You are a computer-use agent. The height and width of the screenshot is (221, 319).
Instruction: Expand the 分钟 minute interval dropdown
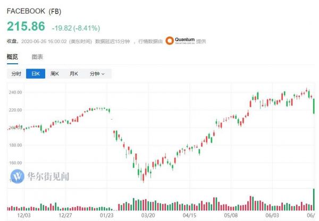pyautogui.click(x=97, y=74)
